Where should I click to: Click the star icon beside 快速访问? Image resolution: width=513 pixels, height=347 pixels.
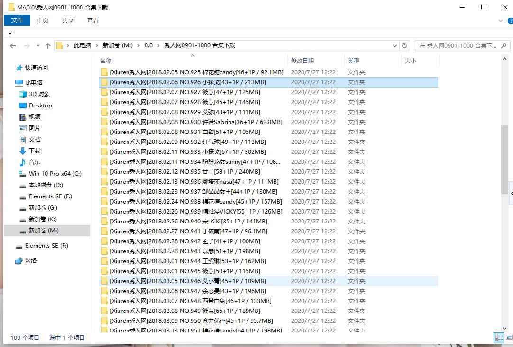click(19, 68)
